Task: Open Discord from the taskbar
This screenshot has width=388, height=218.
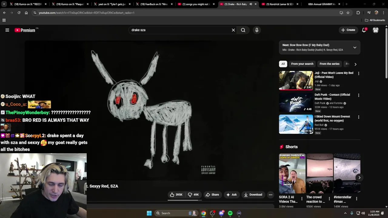Action: pyautogui.click(x=221, y=213)
